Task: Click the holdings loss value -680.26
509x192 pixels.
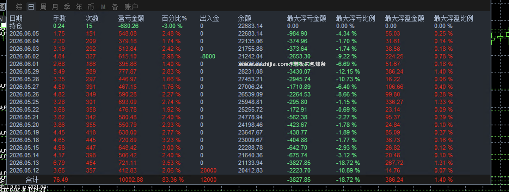Action: tap(128, 26)
